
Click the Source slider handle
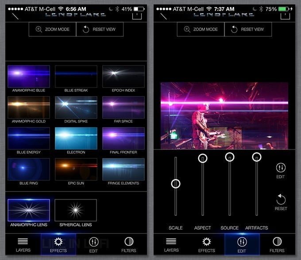point(230,157)
